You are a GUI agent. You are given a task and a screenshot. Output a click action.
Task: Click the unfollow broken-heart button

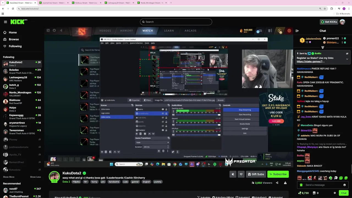tap(241, 174)
